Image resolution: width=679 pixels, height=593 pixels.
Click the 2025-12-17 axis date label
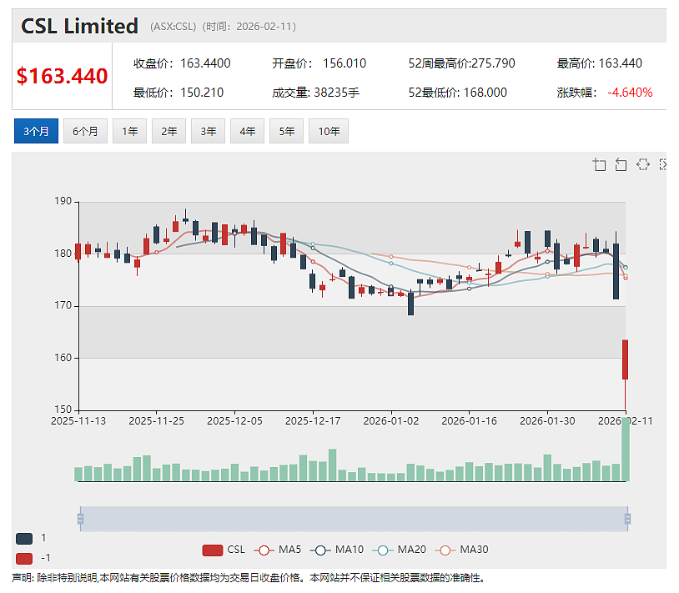pyautogui.click(x=313, y=421)
